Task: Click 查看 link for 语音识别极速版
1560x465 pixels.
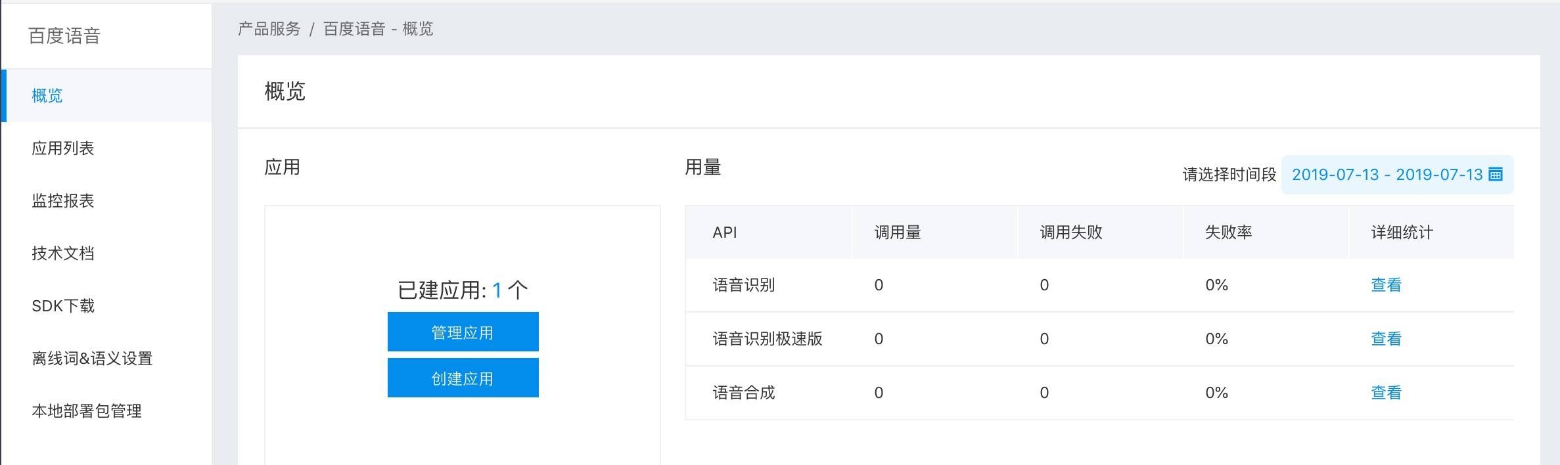Action: coord(1386,338)
